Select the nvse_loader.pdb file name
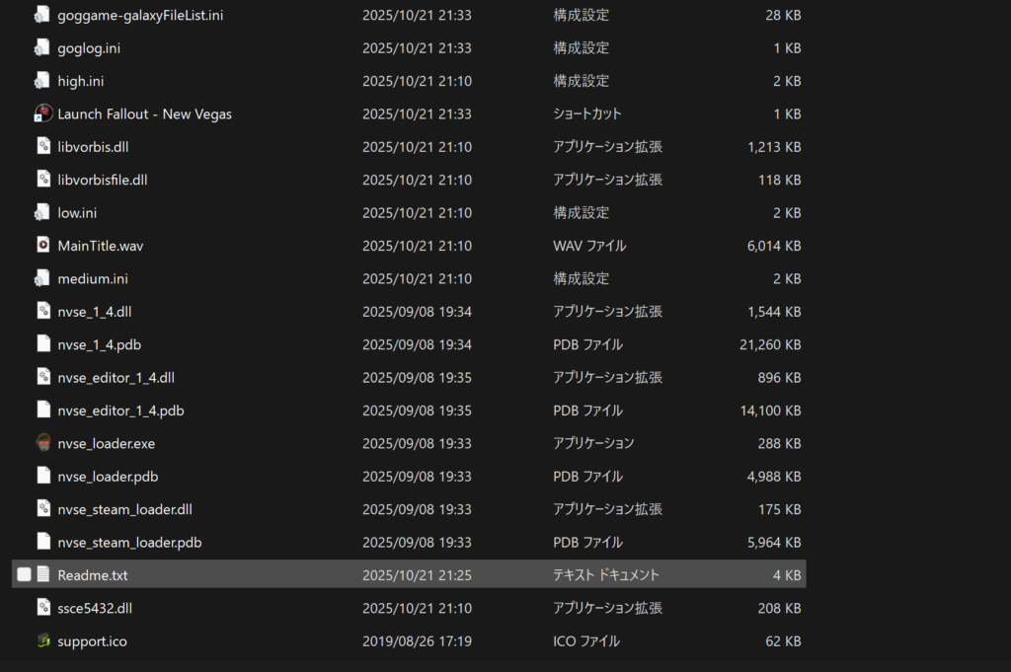Viewport: 1011px width, 672px height. (x=108, y=477)
